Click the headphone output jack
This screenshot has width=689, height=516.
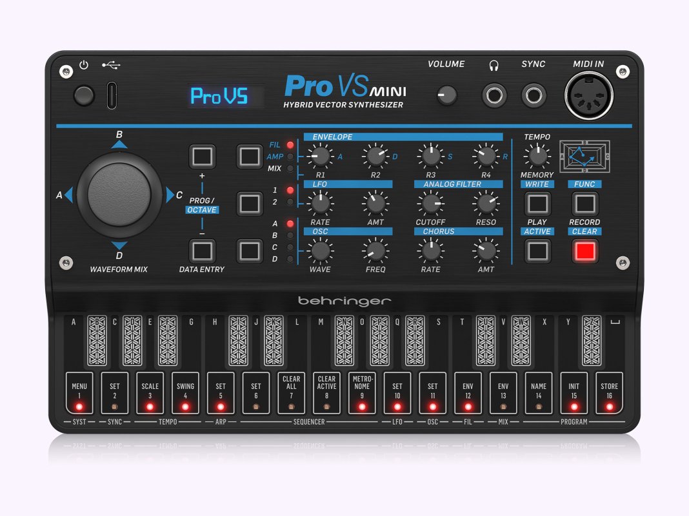pyautogui.click(x=494, y=95)
